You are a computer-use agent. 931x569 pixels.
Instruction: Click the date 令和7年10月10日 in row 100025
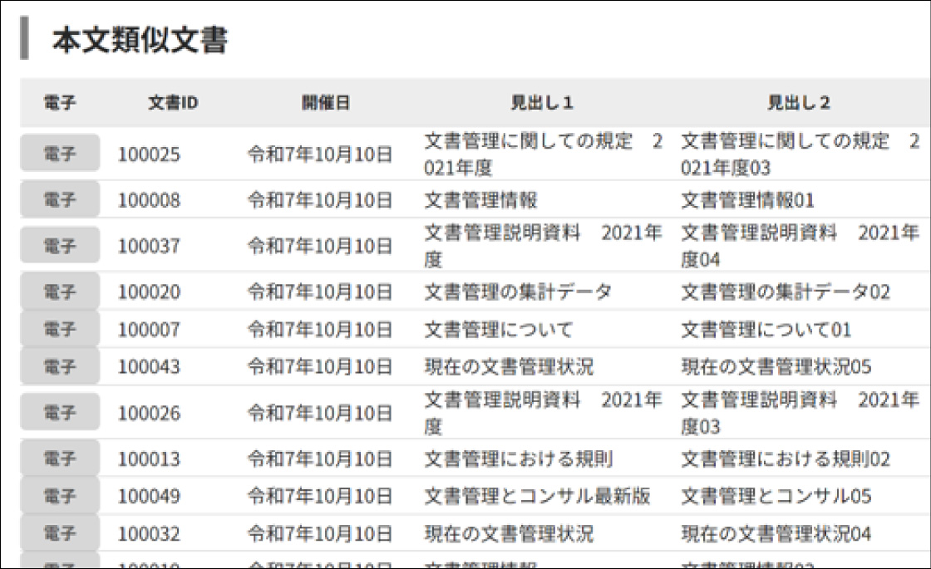[x=320, y=155]
